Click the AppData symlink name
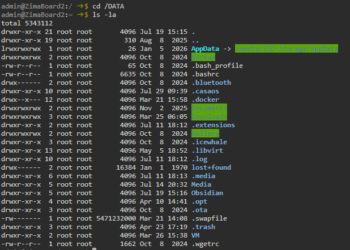The image size is (350, 250). (205, 49)
